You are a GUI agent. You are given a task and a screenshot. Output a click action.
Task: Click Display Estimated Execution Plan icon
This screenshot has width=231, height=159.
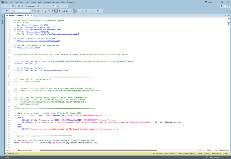(49, 11)
